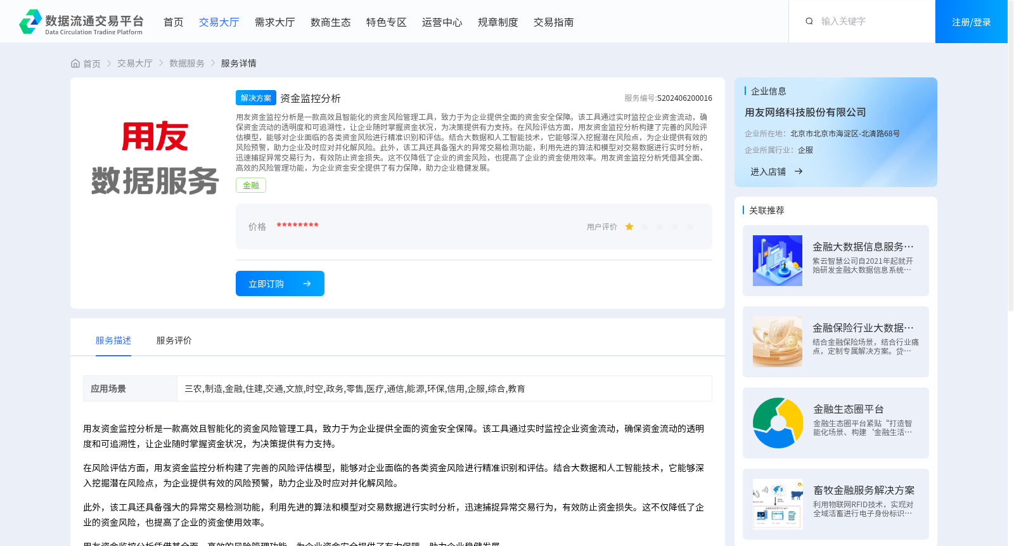Click company name 用友网络科技股份有限公司

805,112
